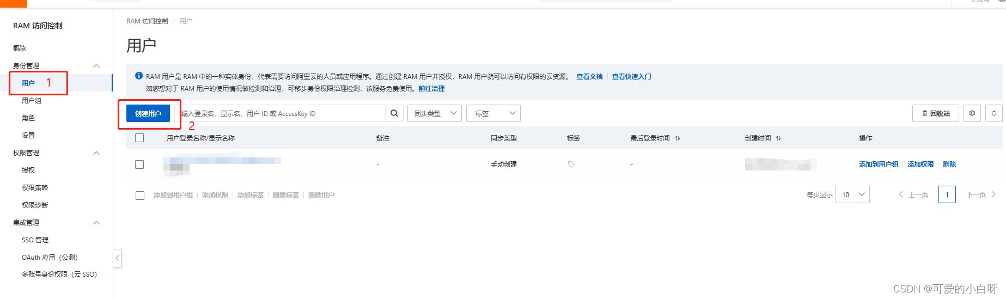Tick the select-all checkbox in the table header
1006x299 pixels.
pyautogui.click(x=139, y=138)
